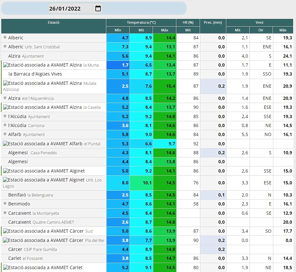
Task: Select the 9,7 maximum temperature cell for el Puntal
Action: click(x=164, y=144)
